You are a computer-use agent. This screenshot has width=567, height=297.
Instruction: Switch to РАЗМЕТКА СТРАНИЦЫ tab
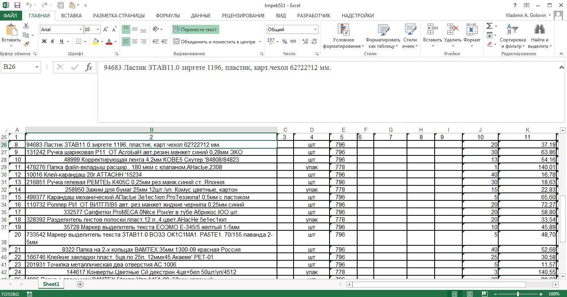click(119, 16)
